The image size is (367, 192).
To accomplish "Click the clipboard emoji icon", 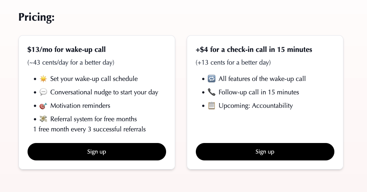I will coord(212,106).
